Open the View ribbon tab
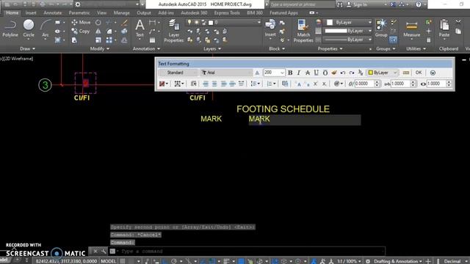The width and height of the screenshot is (470, 264). [101, 13]
